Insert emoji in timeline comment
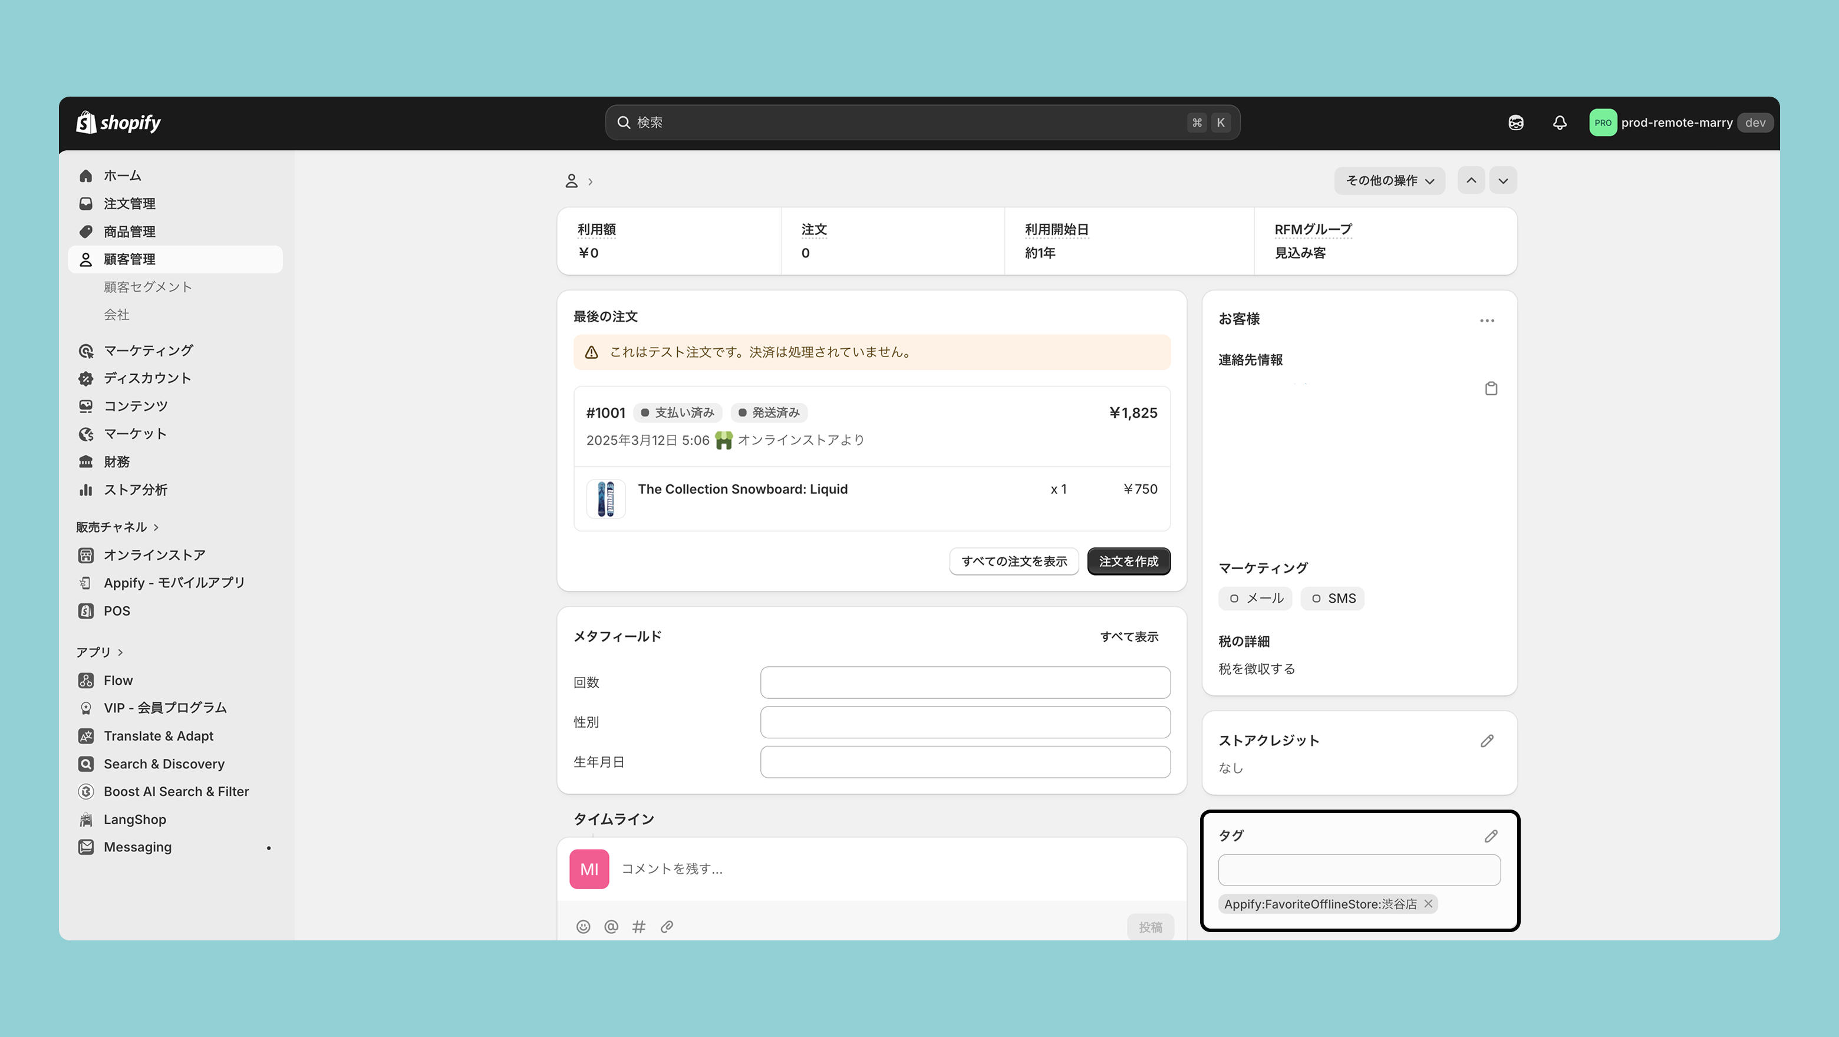This screenshot has height=1037, width=1839. [584, 926]
